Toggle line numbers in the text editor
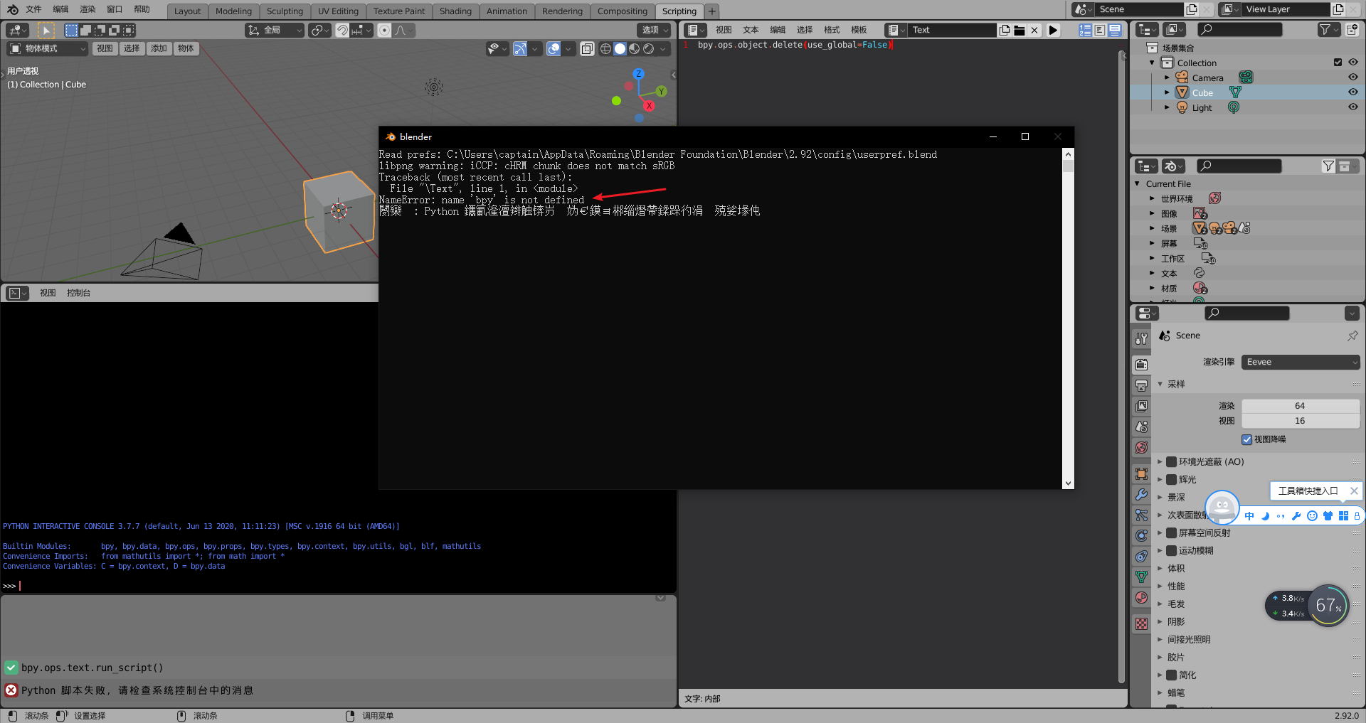Screen dimensions: 1366x723 point(1085,30)
